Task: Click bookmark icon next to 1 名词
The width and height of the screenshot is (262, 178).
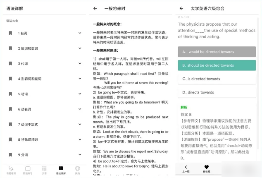Action: point(10,33)
